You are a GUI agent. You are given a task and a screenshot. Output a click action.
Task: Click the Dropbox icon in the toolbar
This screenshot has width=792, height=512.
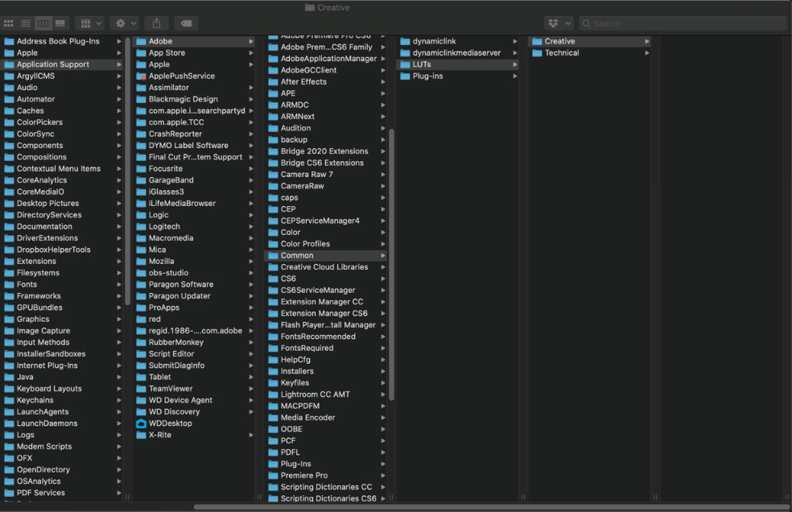tap(554, 23)
